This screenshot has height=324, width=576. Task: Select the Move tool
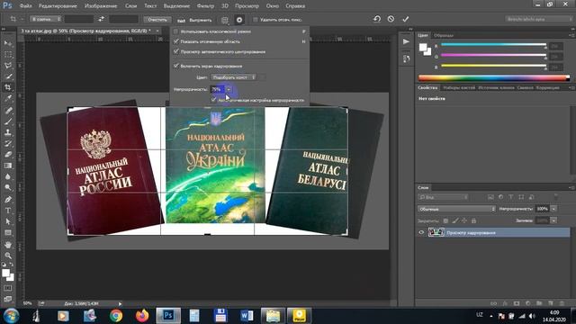[8, 43]
